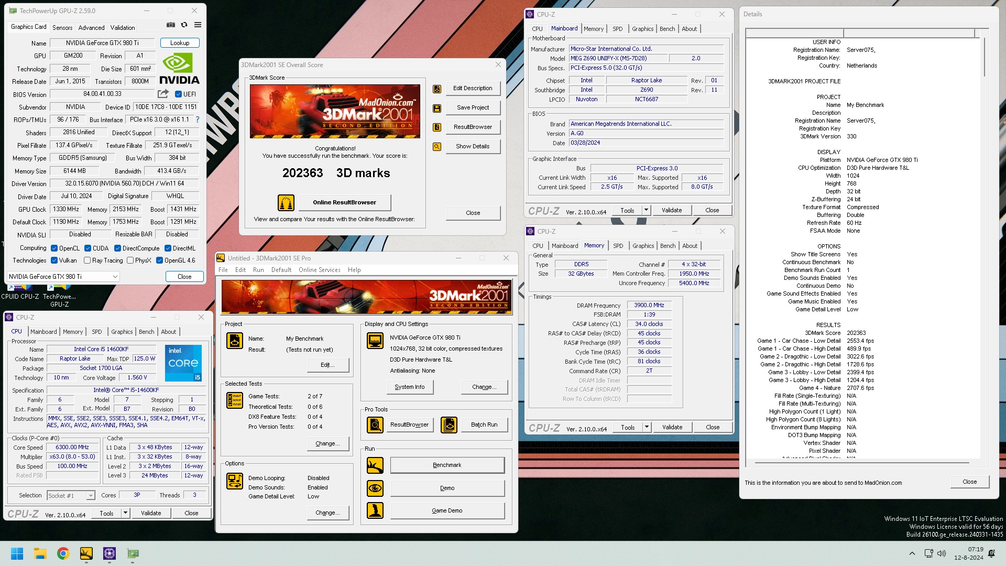Image resolution: width=1006 pixels, height=566 pixels.
Task: Click the Game Demo joystick icon
Action: pos(375,510)
